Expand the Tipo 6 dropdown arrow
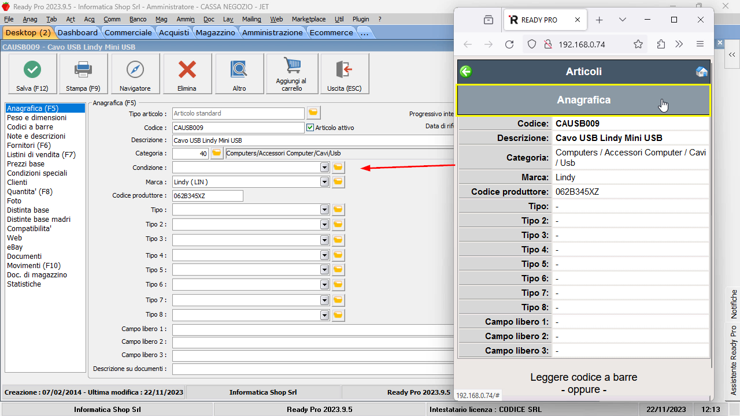 (x=325, y=285)
